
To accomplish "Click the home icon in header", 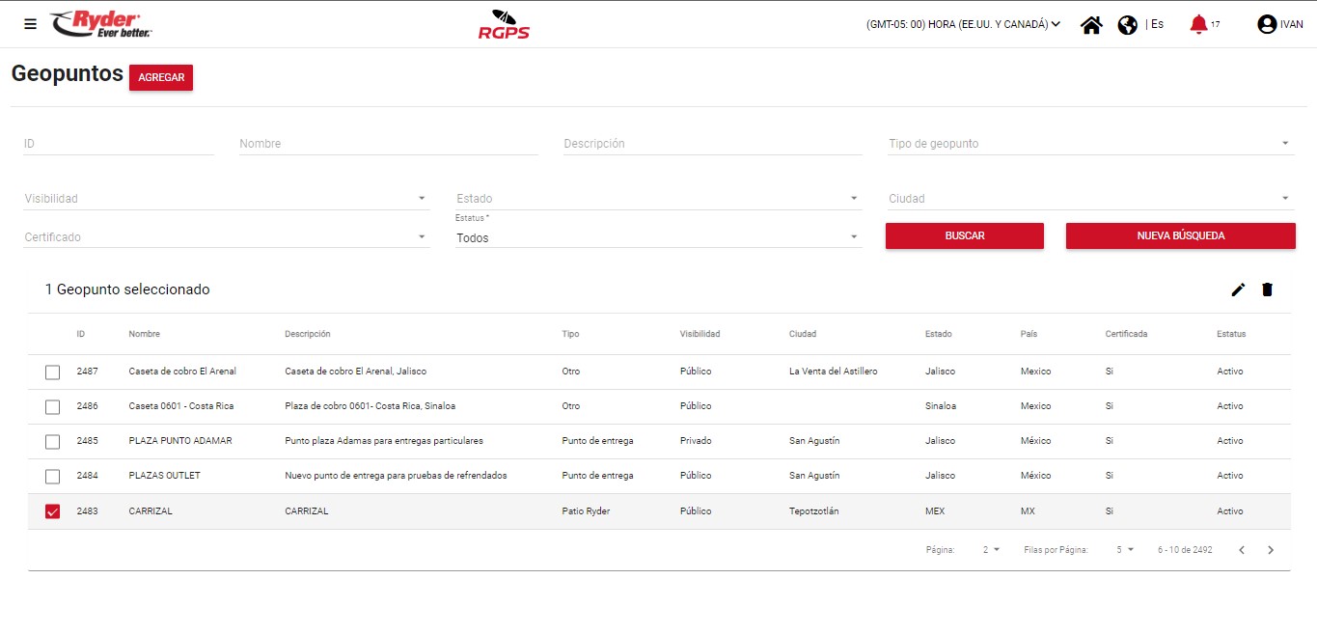I will [1091, 25].
